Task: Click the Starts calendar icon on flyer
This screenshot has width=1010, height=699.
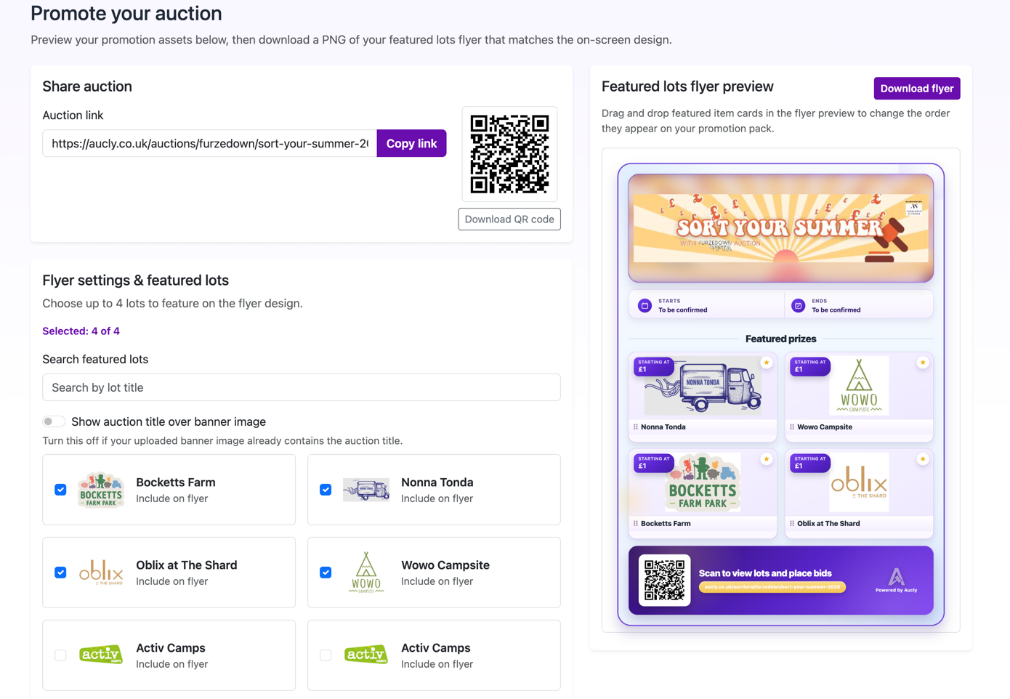Action: click(x=645, y=305)
